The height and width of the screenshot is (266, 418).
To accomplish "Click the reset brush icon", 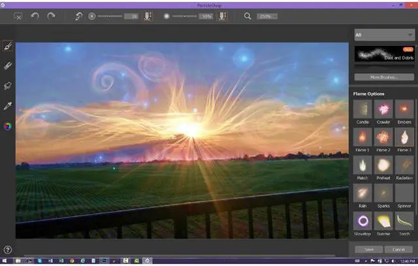I will pos(78,16).
